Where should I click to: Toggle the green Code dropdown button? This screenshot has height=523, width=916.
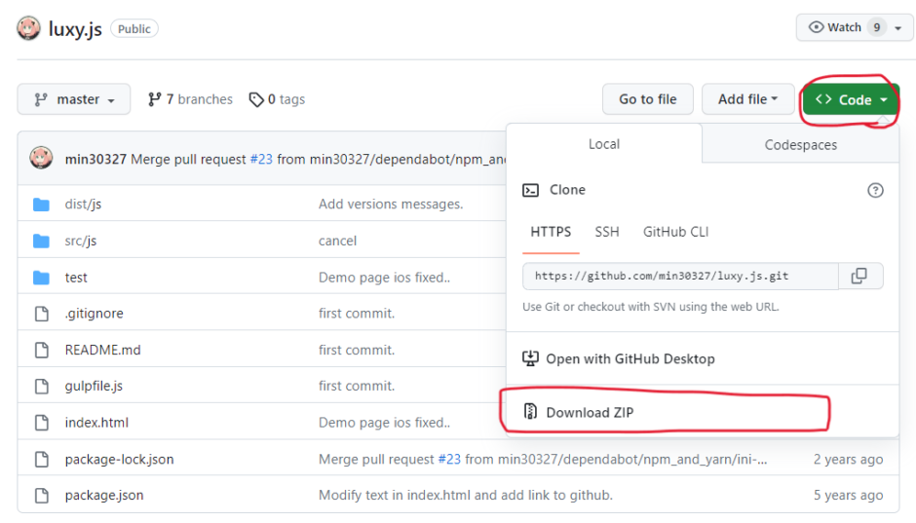851,99
